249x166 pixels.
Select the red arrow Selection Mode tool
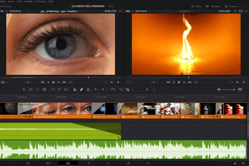click(24, 89)
